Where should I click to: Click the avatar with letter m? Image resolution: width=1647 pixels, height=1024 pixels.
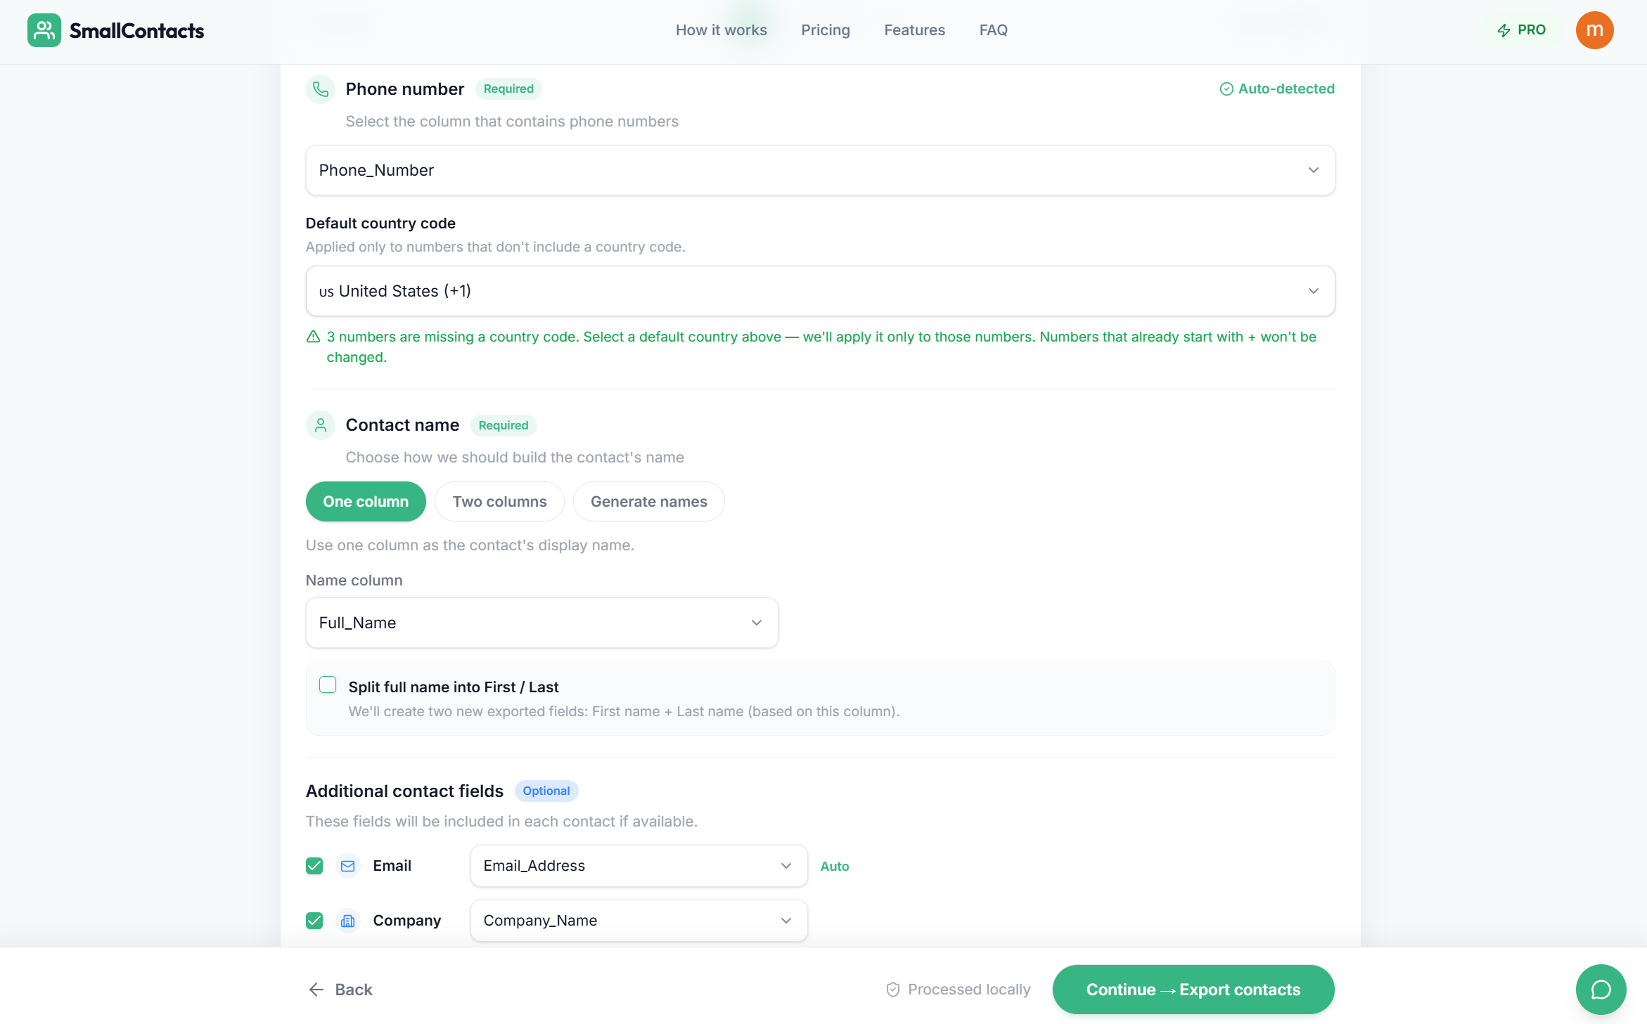click(x=1594, y=30)
